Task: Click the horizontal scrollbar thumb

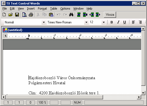Action: click(54, 97)
